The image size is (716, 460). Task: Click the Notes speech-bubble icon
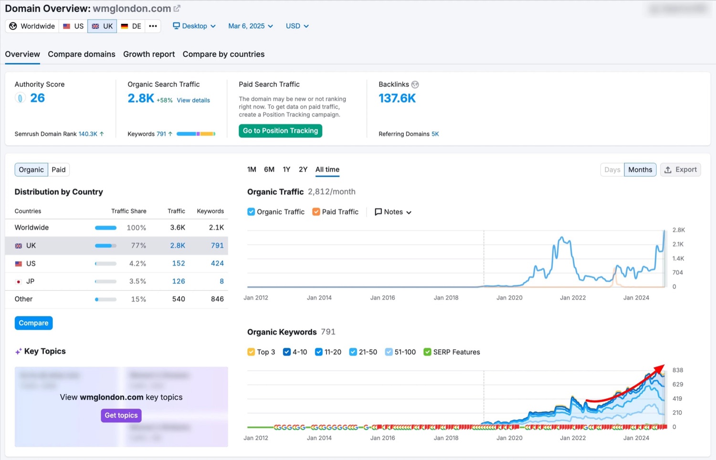click(378, 212)
